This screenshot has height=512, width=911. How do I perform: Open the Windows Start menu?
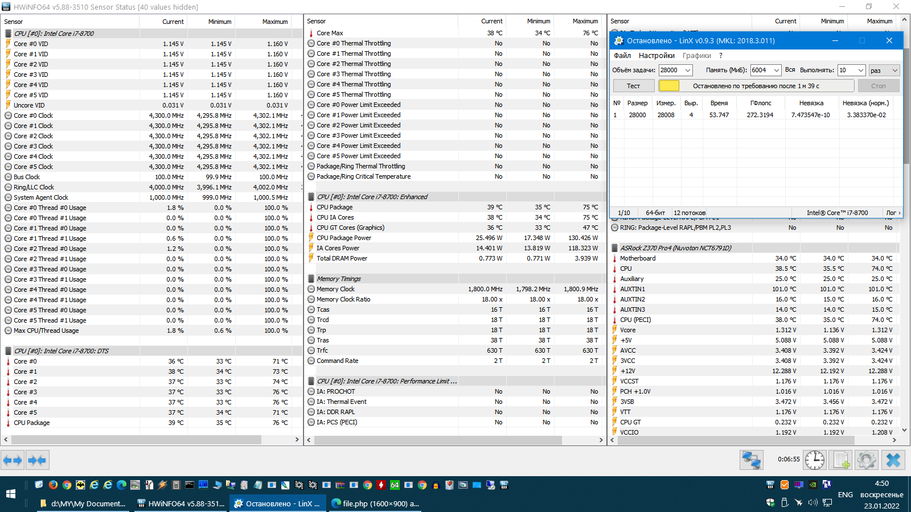[10, 494]
